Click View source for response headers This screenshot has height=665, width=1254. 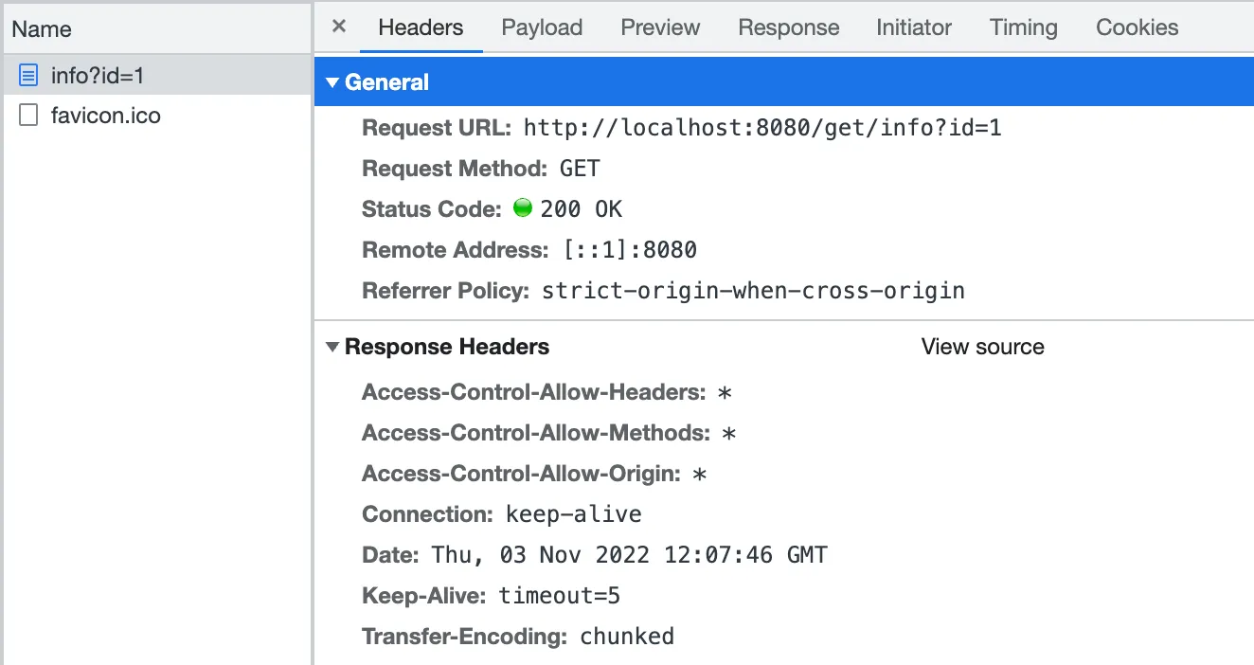(x=982, y=347)
